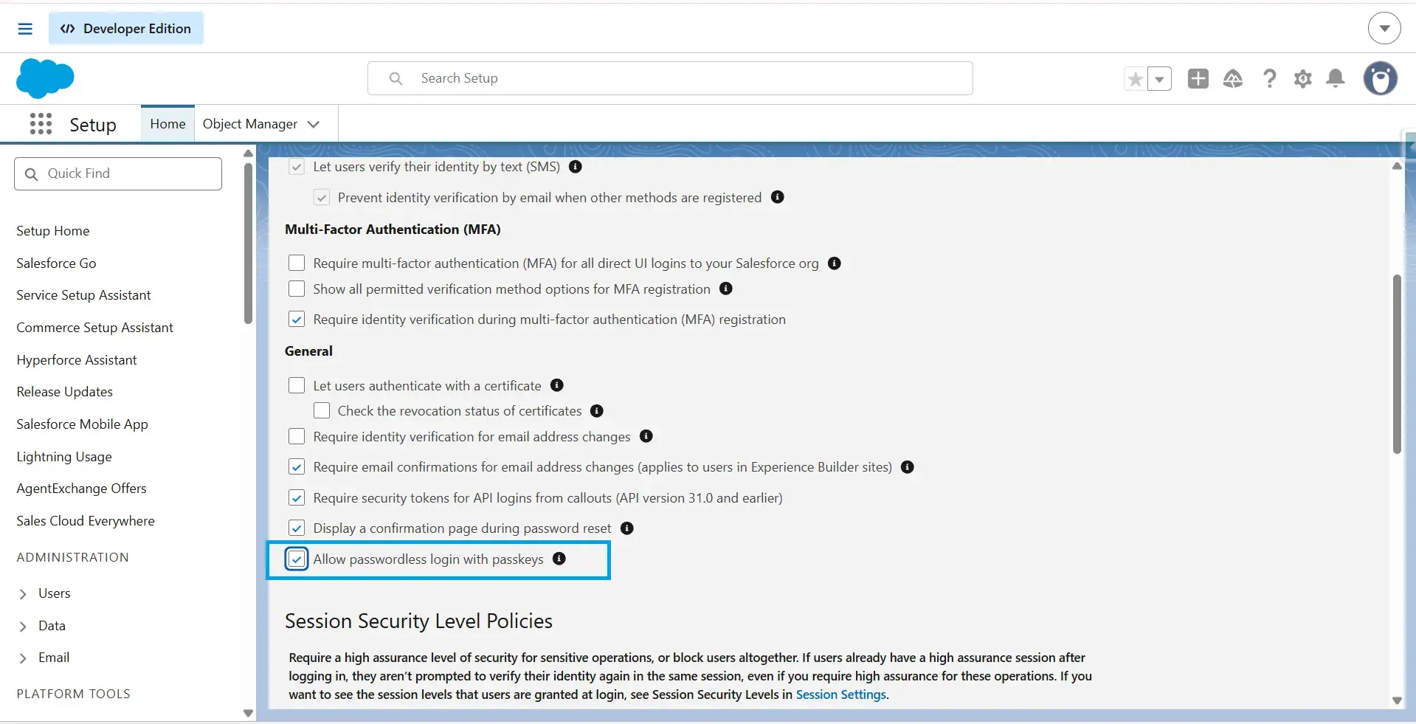Screen dimensions: 1416x724
Task: Open Commerce Setup Assistant
Action: 94,328
